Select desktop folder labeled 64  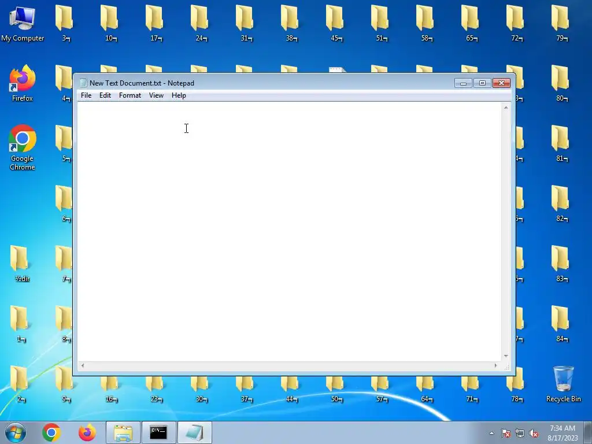(x=425, y=389)
